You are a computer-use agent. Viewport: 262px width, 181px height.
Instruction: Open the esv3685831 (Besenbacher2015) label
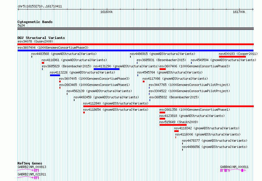(161, 60)
